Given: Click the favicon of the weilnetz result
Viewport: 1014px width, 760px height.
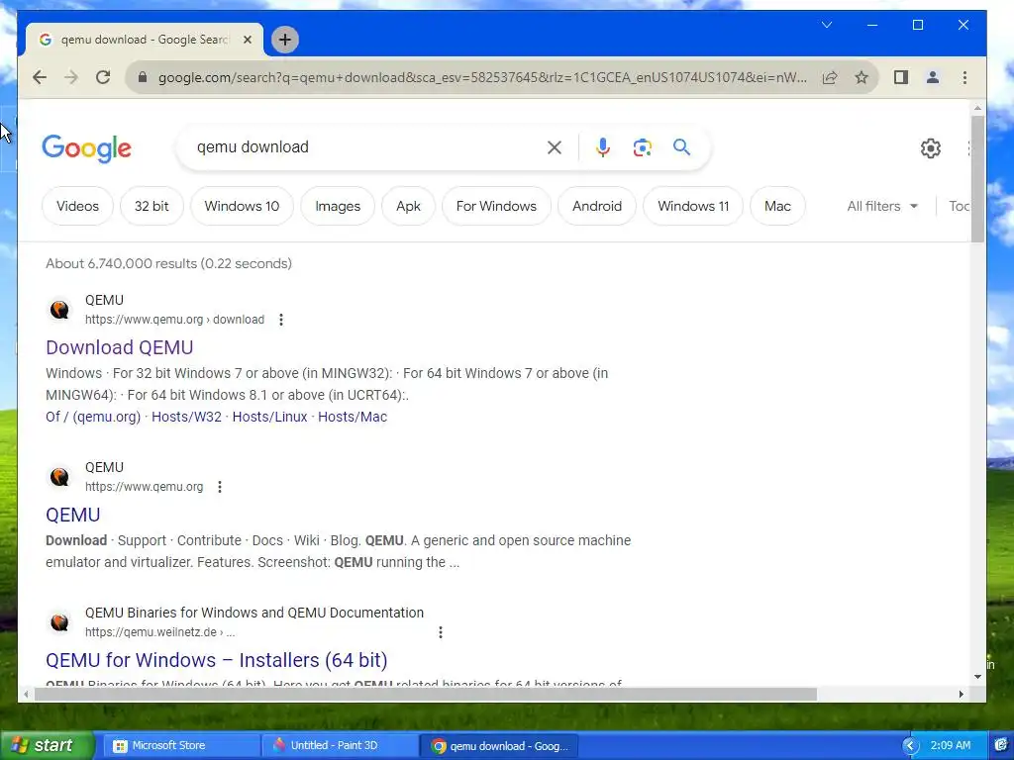Looking at the screenshot, I should (59, 622).
